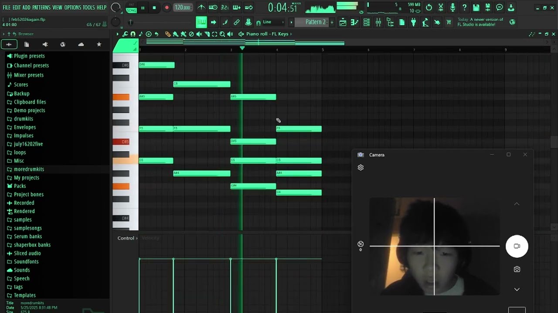Select the pencil draw tool in piano roll
This screenshot has width=558, height=313.
pyautogui.click(x=167, y=34)
